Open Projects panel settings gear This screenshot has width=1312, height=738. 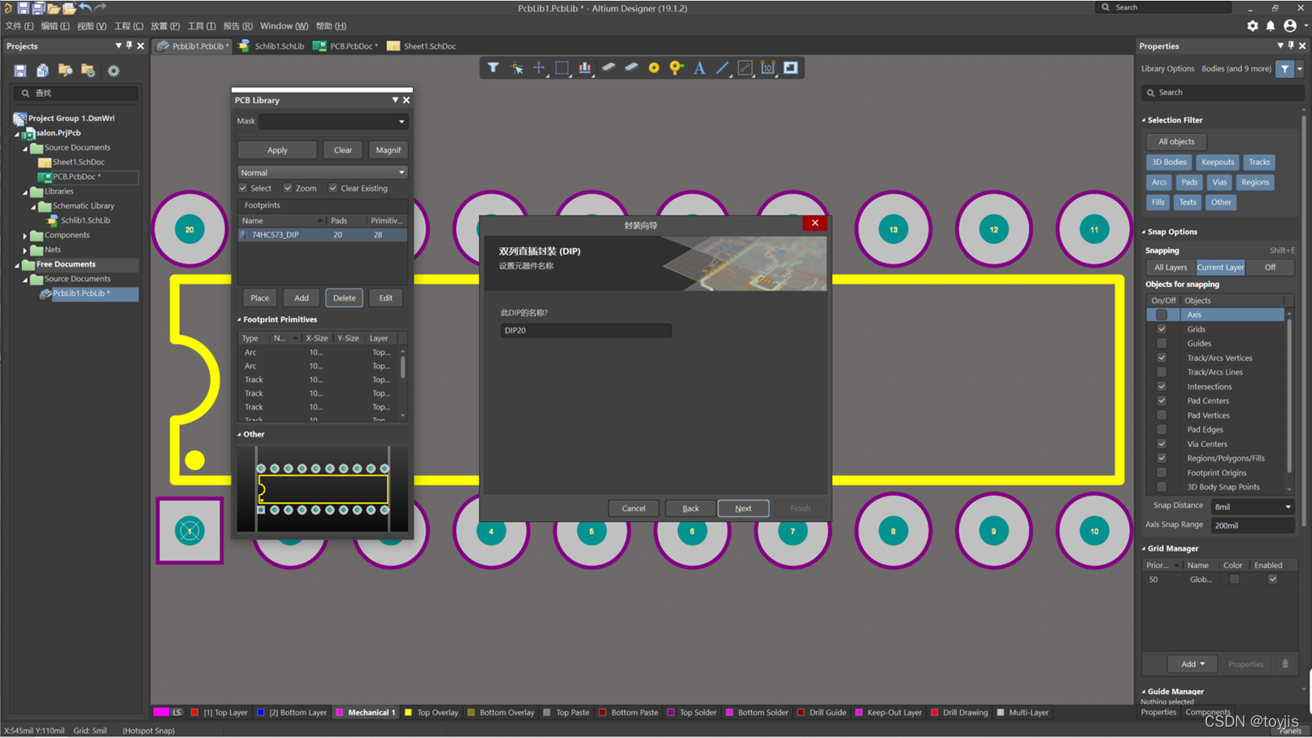tap(114, 71)
